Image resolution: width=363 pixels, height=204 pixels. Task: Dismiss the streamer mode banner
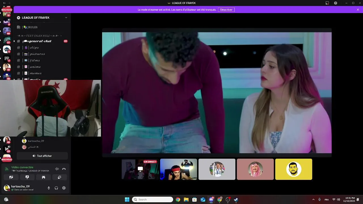click(x=358, y=10)
